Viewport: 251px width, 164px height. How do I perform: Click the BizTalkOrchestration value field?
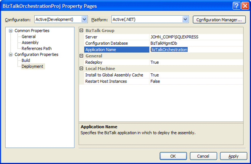pyautogui.click(x=196, y=50)
